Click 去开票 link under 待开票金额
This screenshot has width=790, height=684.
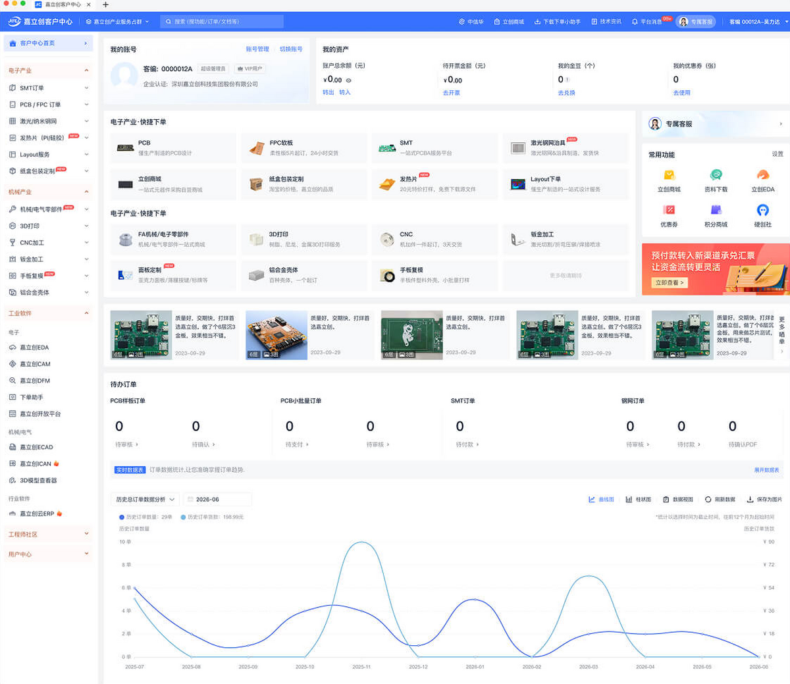(x=452, y=93)
